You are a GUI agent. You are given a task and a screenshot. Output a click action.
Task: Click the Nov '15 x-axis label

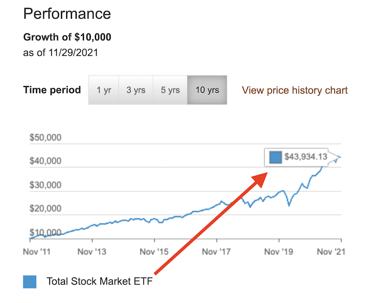tap(154, 251)
